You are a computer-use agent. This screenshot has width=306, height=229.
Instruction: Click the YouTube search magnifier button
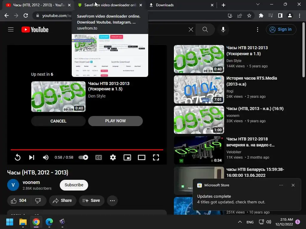click(x=205, y=30)
